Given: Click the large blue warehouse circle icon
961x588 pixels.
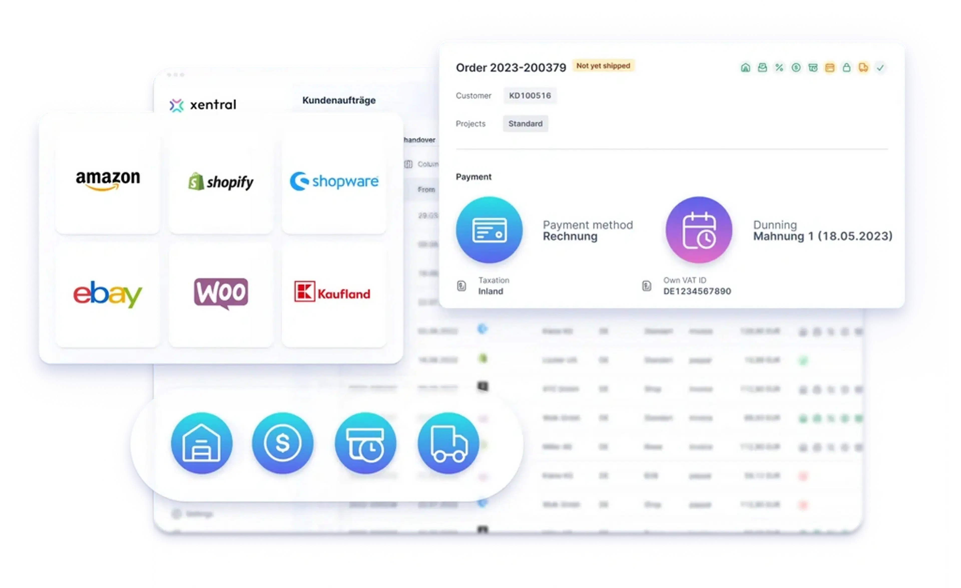Looking at the screenshot, I should (x=202, y=443).
